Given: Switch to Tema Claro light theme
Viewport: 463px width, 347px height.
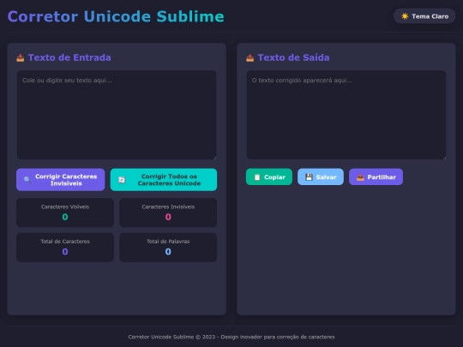Looking at the screenshot, I should [x=424, y=16].
